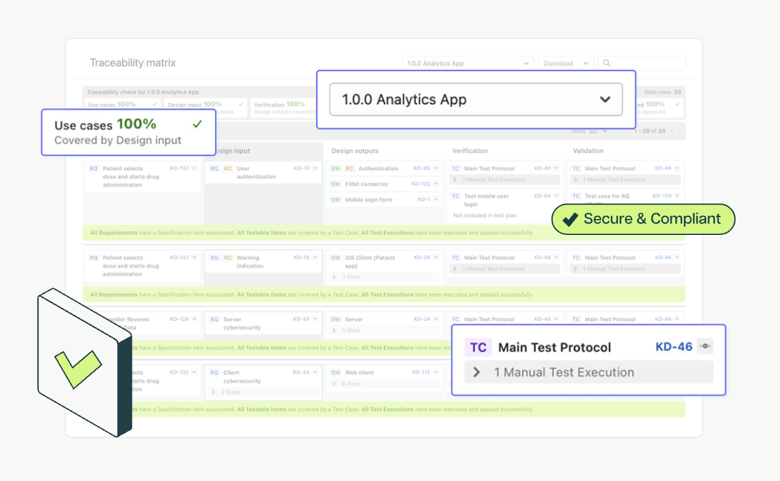Click the link icon beside KD-122

point(436,184)
